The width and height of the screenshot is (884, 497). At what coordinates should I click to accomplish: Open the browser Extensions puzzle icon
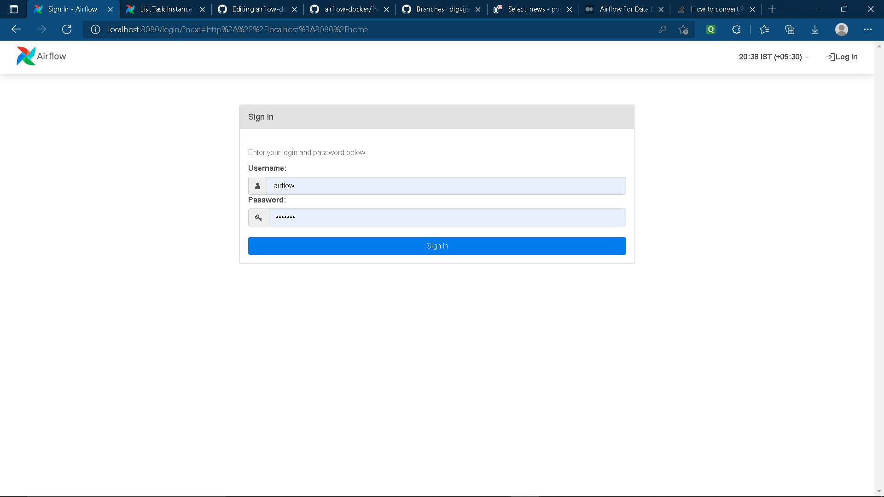(736, 29)
